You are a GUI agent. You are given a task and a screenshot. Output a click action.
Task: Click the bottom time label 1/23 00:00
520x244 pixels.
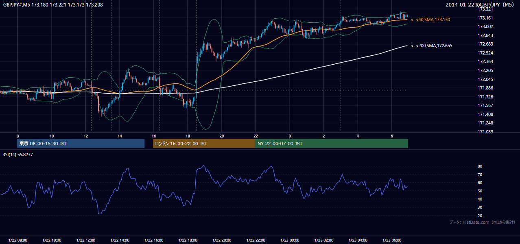coord(290,240)
